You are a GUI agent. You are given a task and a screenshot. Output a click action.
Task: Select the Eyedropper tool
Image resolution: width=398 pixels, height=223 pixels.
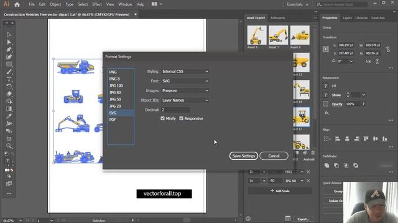click(9, 116)
